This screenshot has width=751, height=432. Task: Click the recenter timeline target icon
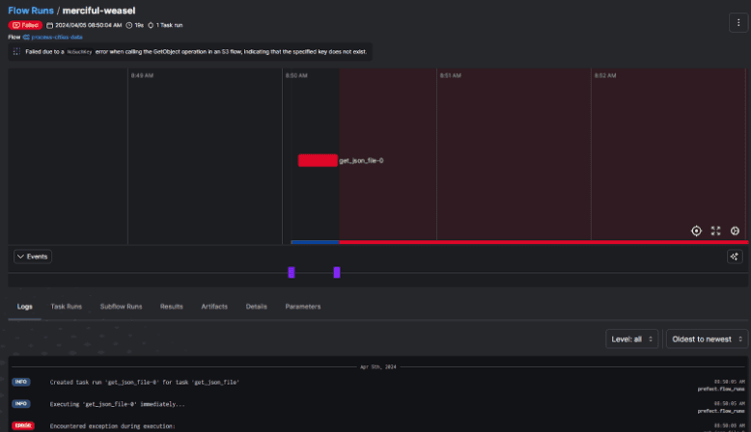pyautogui.click(x=696, y=230)
